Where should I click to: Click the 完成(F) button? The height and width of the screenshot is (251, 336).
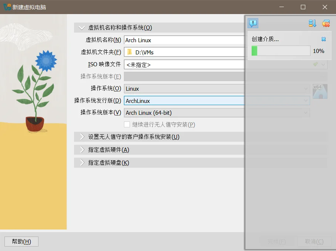click(x=277, y=242)
